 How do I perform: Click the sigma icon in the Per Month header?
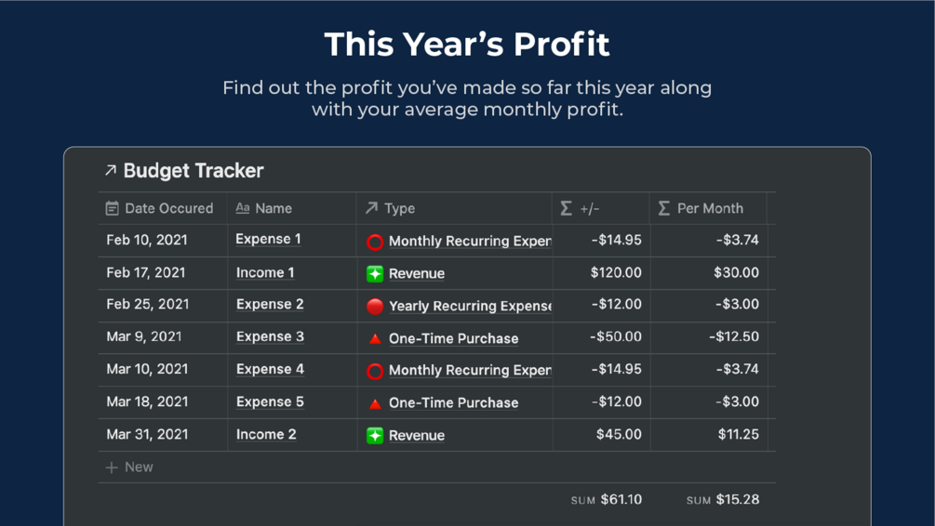(x=664, y=208)
